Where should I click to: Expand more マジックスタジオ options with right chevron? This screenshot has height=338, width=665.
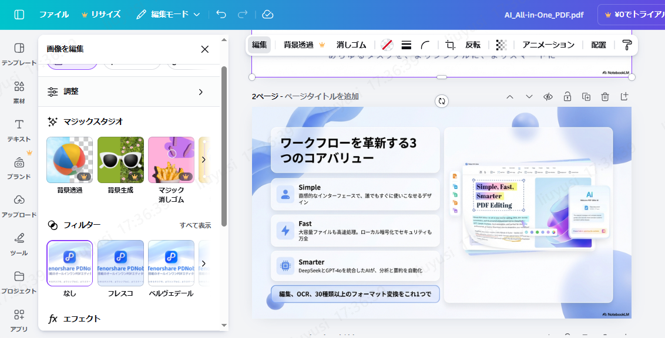point(204,160)
